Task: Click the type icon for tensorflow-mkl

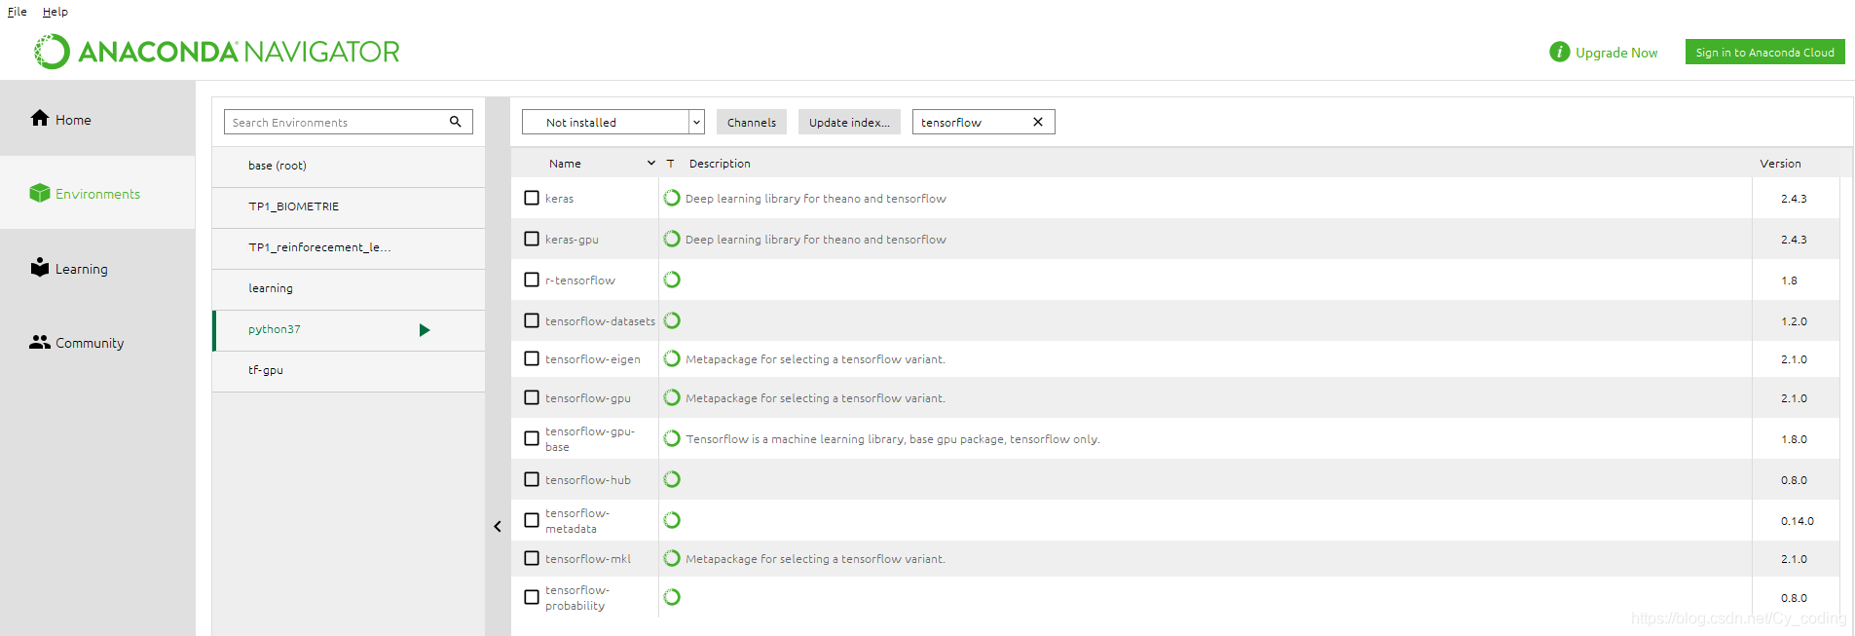Action: [672, 558]
